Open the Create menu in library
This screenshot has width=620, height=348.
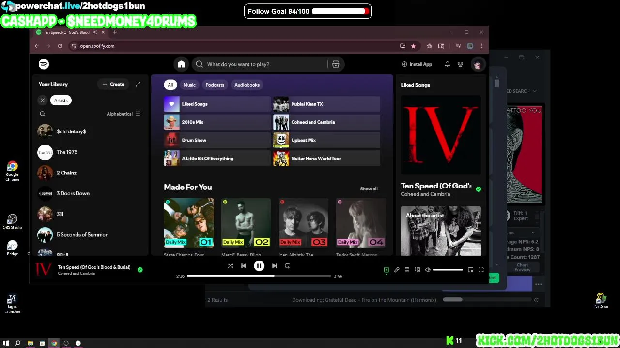coord(113,84)
